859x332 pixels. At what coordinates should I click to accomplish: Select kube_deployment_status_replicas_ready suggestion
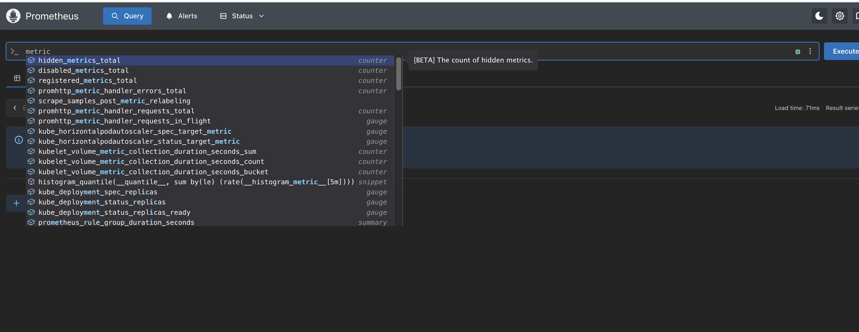(x=210, y=212)
